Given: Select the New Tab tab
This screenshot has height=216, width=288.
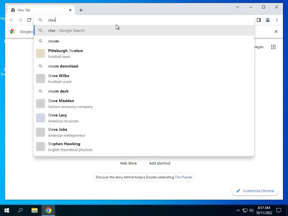Looking at the screenshot, I should pyautogui.click(x=41, y=10).
